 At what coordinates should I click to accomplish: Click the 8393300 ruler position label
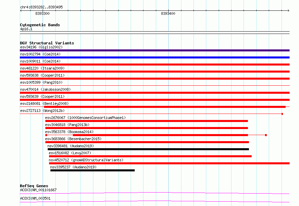(42, 13)
